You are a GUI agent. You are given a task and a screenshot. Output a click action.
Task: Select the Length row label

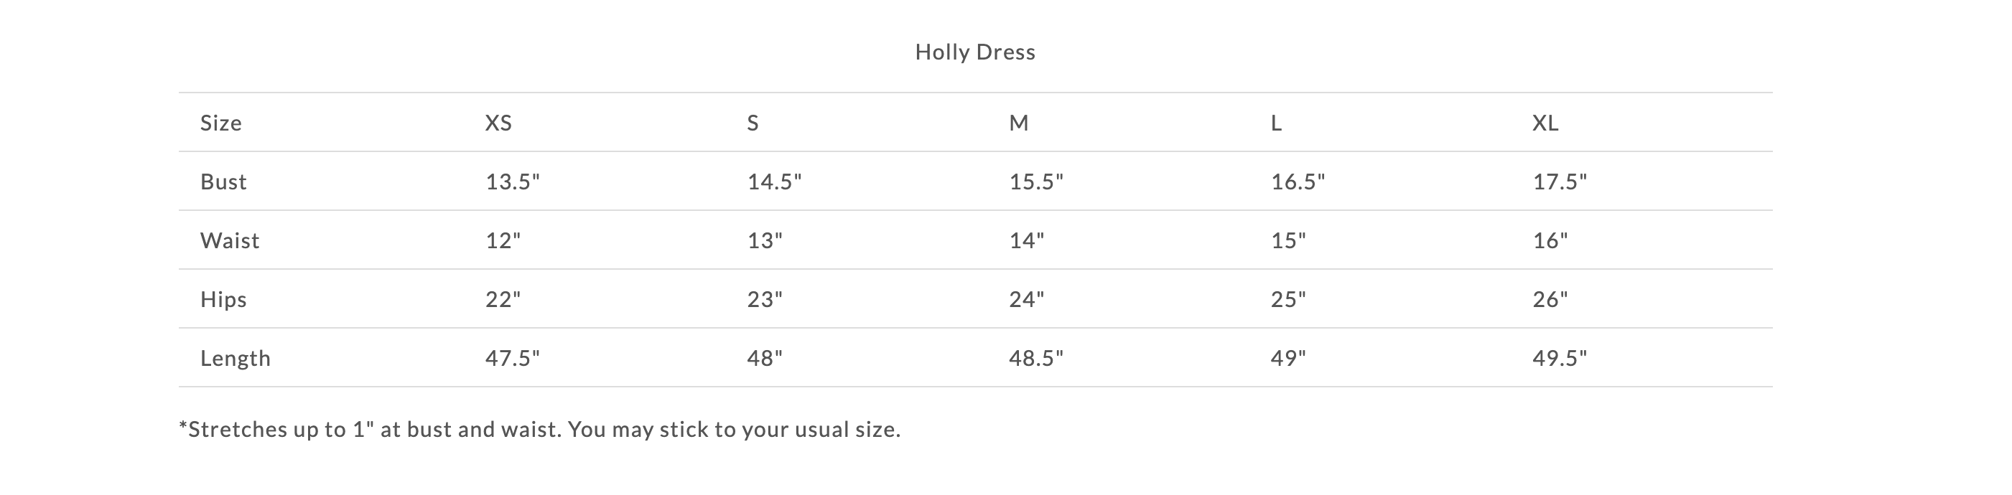235,359
